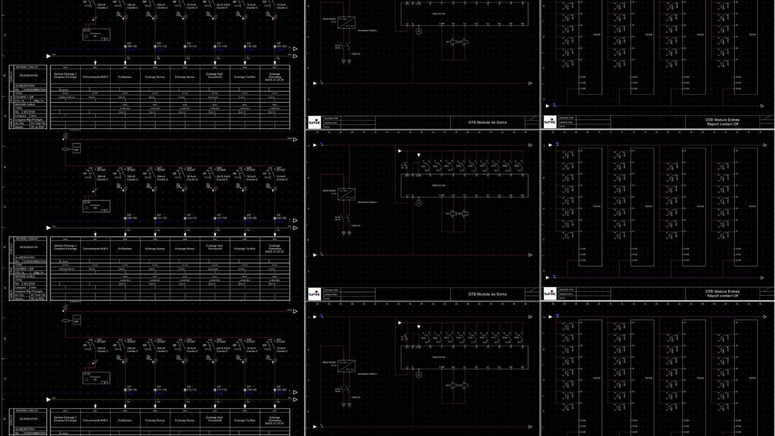The image size is (775, 436).
Task: Click the lower 'GTB Module de Sortie' title text
Action: coord(487,294)
